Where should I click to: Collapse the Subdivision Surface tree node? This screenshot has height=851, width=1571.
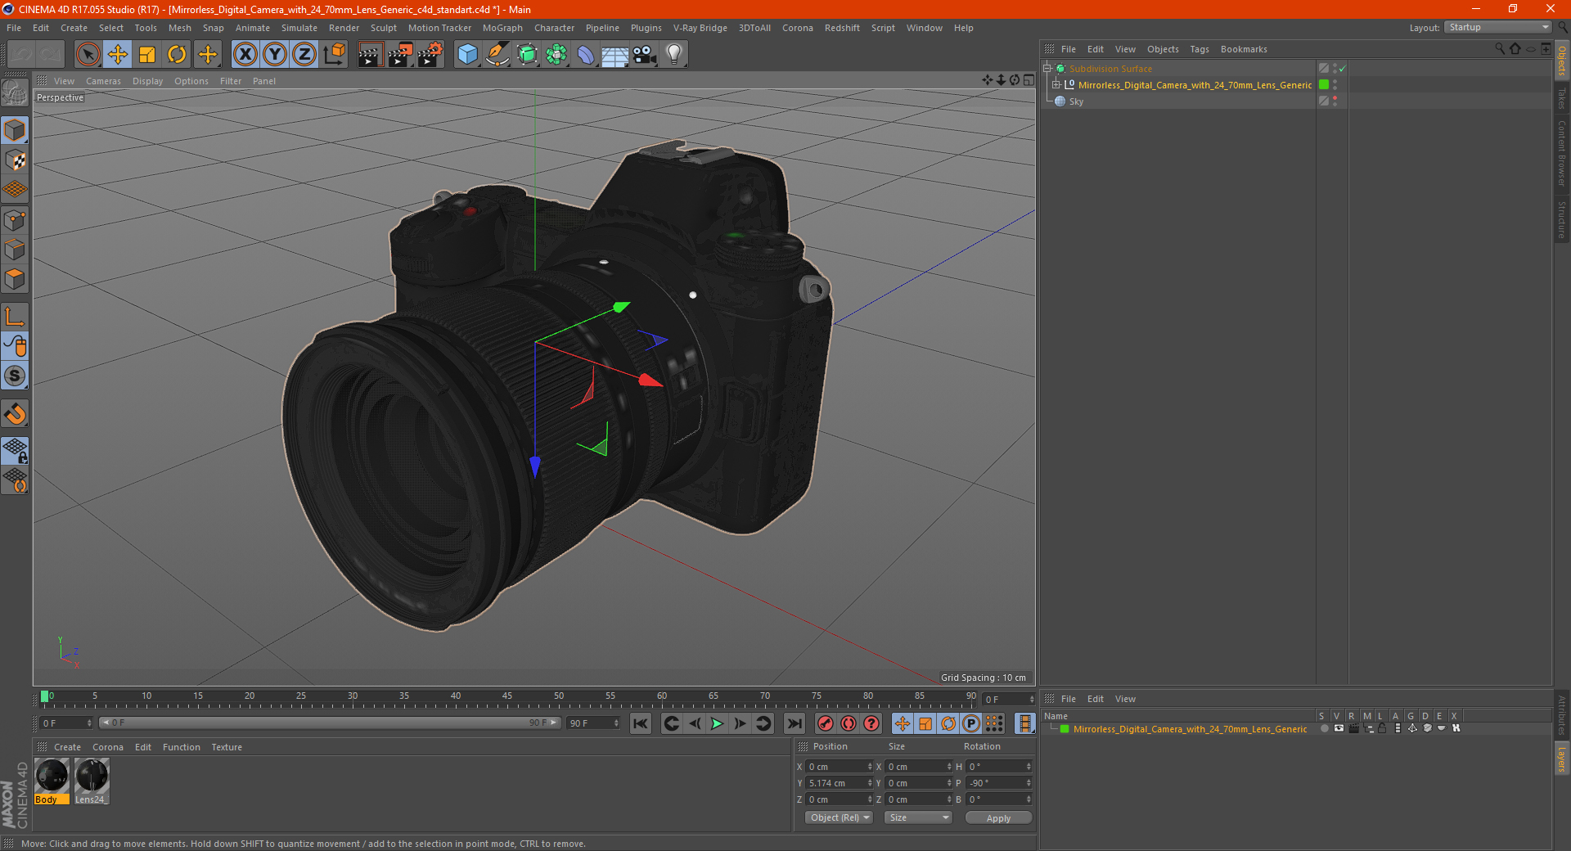coord(1047,69)
